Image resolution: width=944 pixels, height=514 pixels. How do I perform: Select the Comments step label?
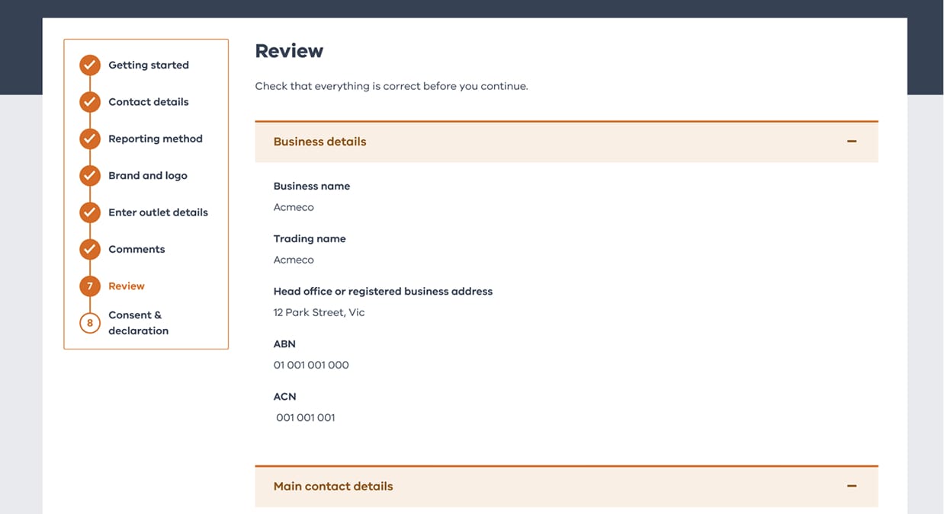[136, 249]
